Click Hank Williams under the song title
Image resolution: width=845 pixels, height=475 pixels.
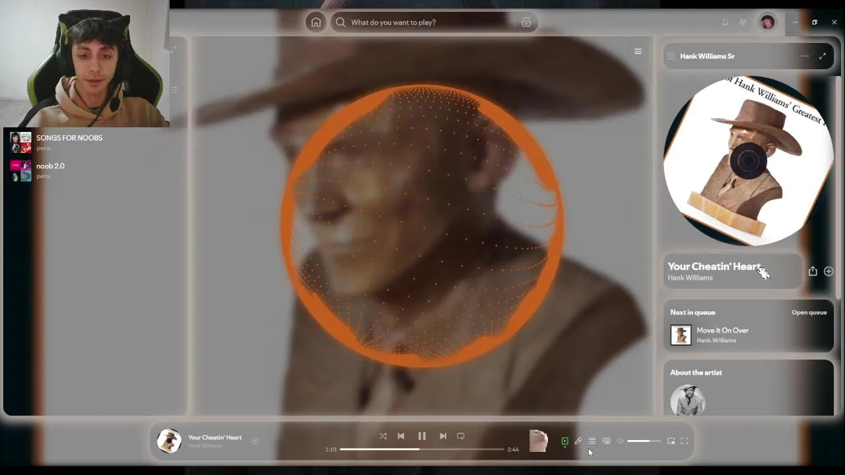205,446
